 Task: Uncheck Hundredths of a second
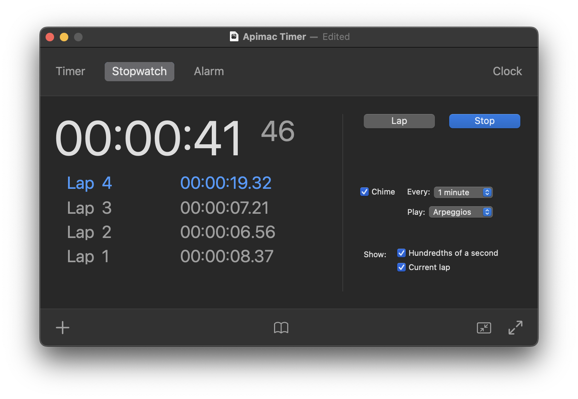(x=401, y=253)
